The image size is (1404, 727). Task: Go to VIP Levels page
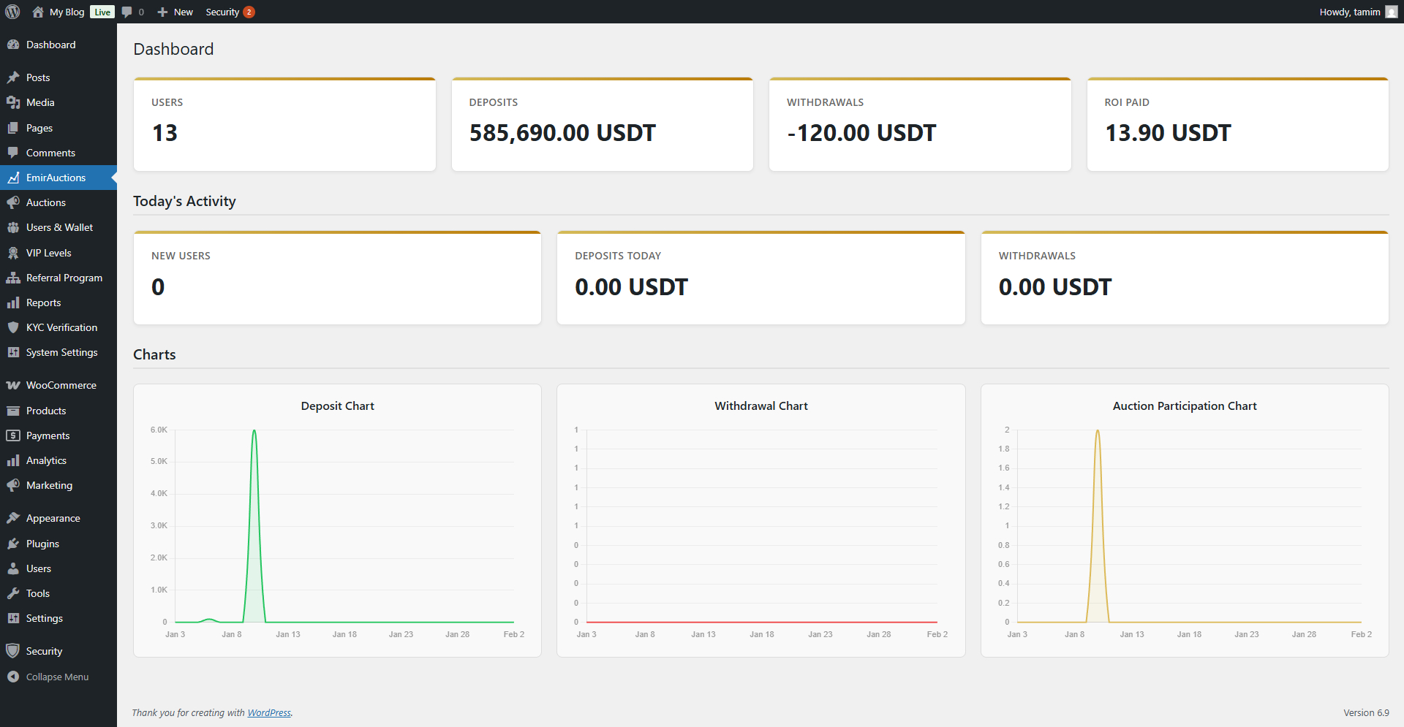(x=58, y=253)
